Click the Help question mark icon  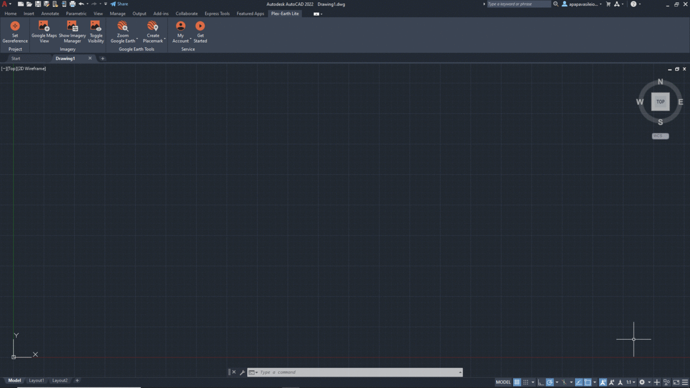[x=633, y=4]
